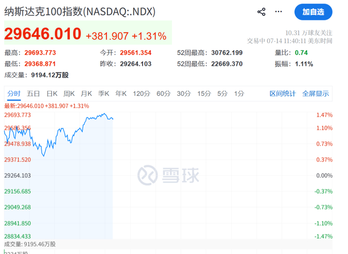Screen dimensions: 348x254
Task: Show the 年K chart
Action: point(121,94)
